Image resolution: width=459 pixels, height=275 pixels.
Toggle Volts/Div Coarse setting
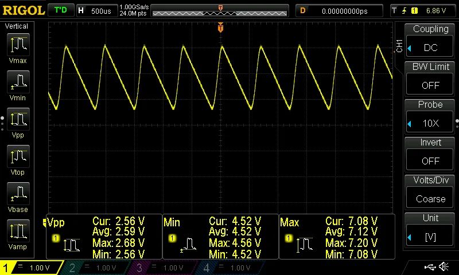click(x=430, y=198)
